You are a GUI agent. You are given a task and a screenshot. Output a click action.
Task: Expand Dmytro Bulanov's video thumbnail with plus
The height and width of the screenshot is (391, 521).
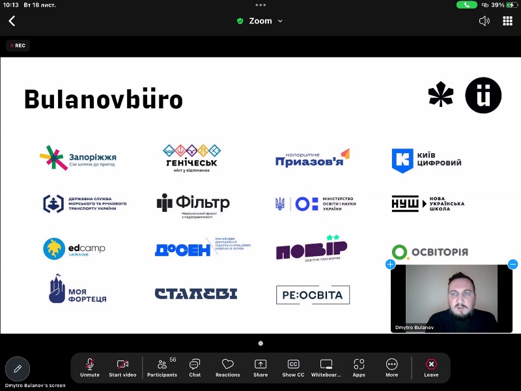point(390,265)
